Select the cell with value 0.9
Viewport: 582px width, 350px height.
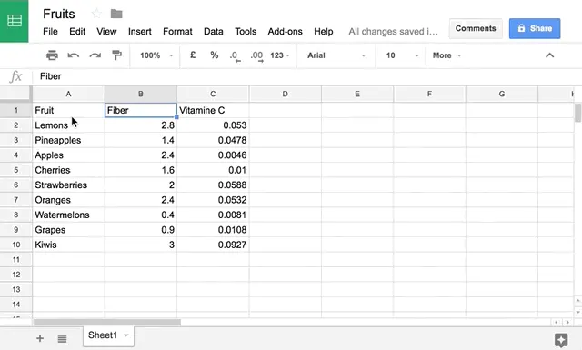tap(141, 230)
